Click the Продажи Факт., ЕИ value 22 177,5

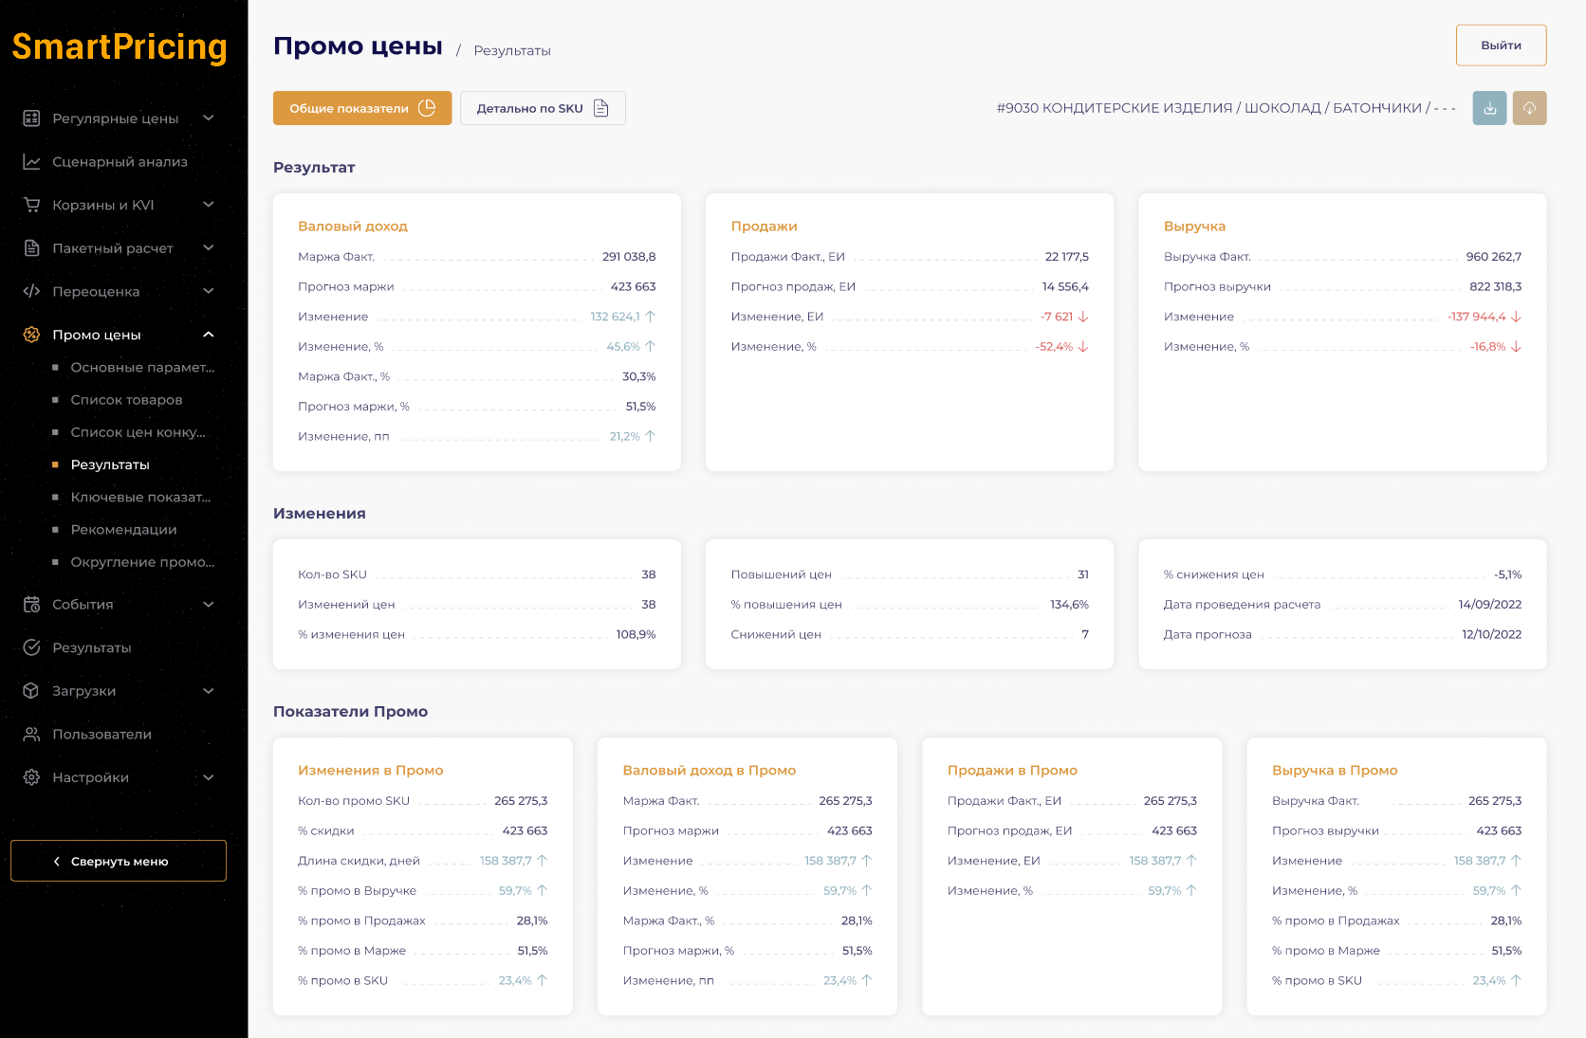(x=1066, y=257)
